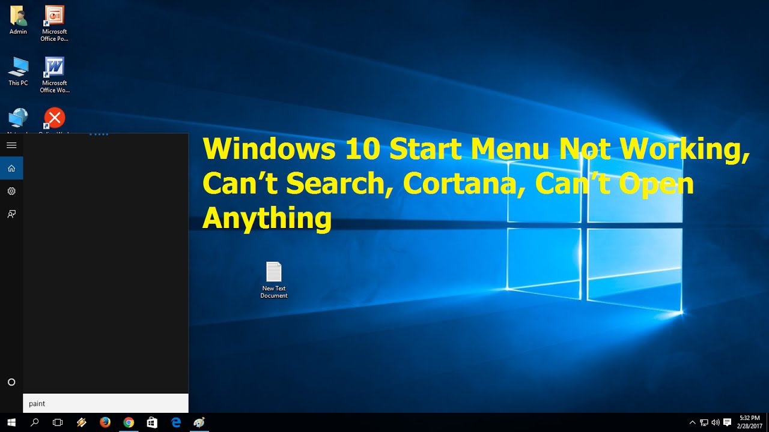Open Task View on the taskbar
The image size is (769, 432).
click(x=57, y=422)
